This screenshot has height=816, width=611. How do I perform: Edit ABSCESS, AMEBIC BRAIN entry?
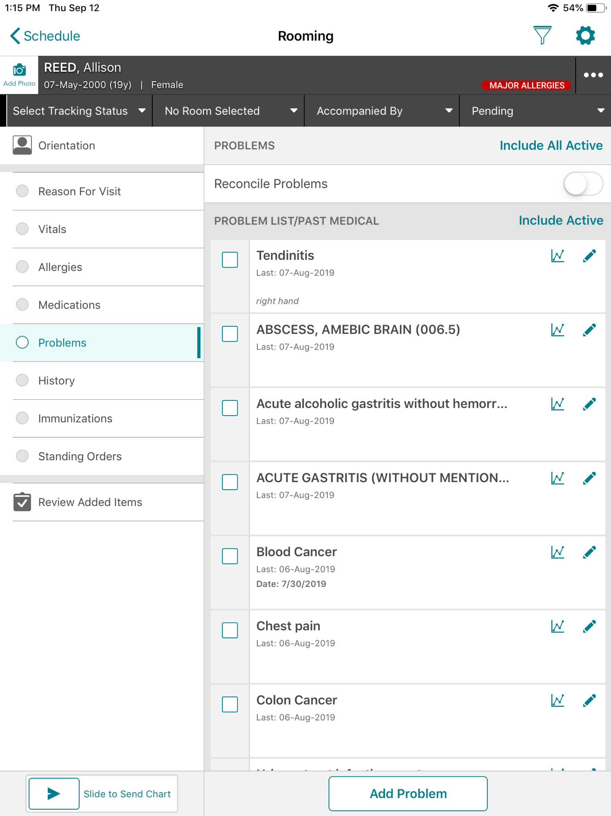click(589, 330)
